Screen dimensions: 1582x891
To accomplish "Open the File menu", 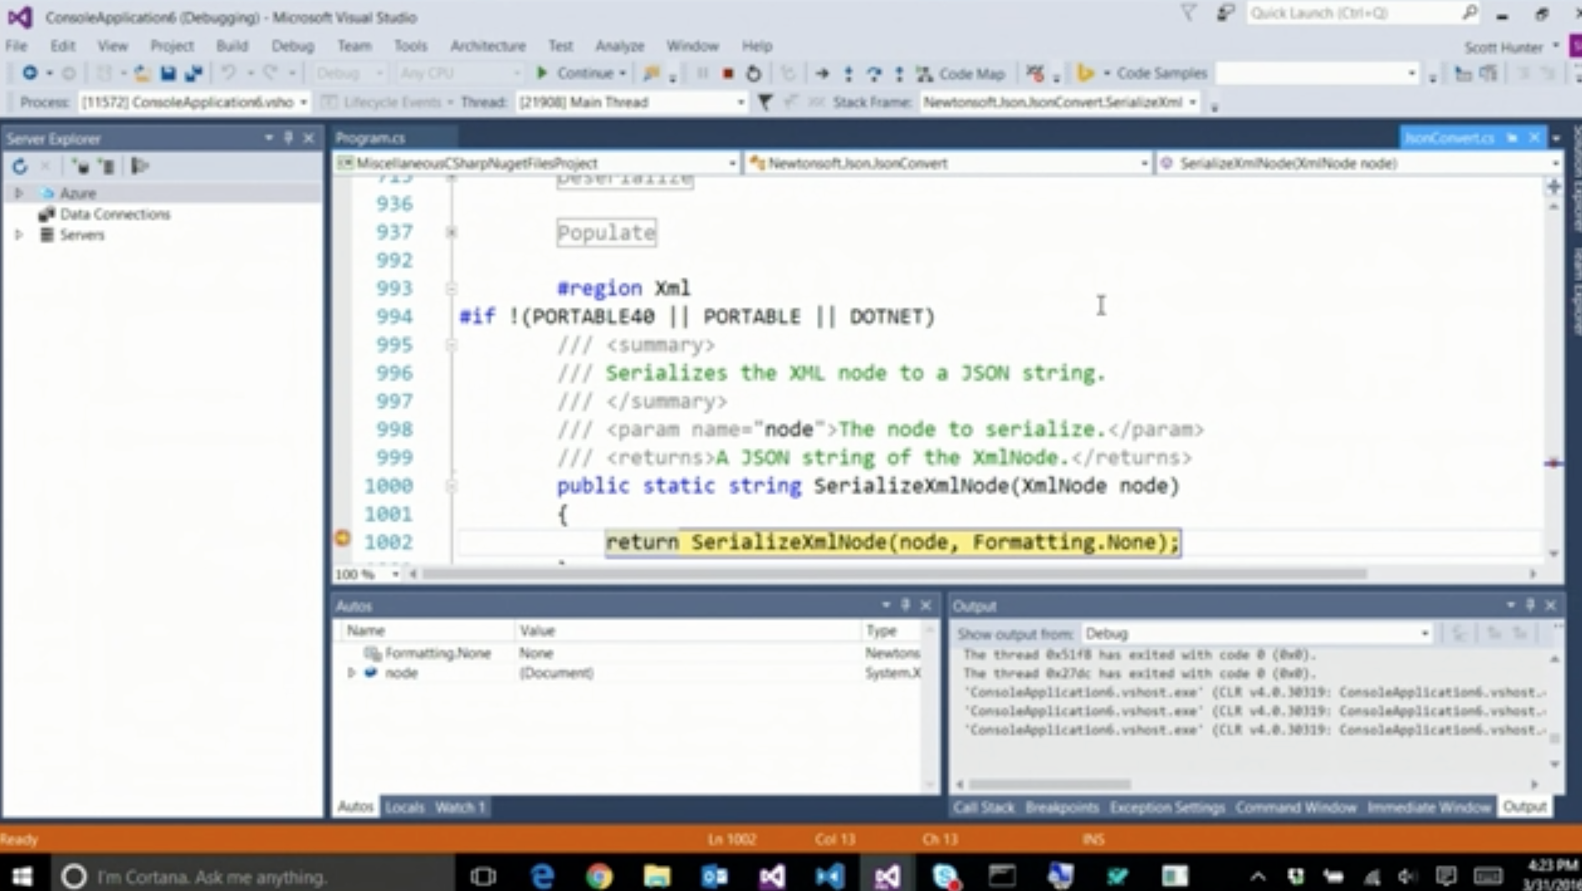I will [x=17, y=46].
